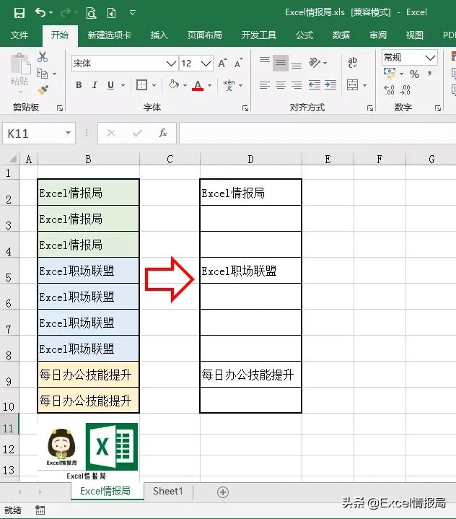Image resolution: width=456 pixels, height=519 pixels.
Task: Apply the red font color
Action: click(x=198, y=85)
